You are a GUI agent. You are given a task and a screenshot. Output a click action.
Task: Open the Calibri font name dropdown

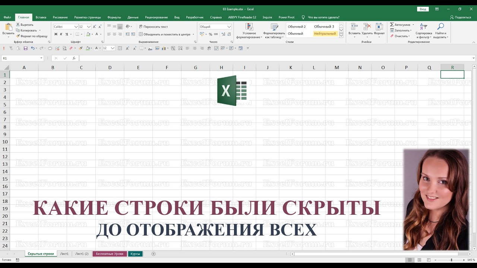[x=76, y=27]
